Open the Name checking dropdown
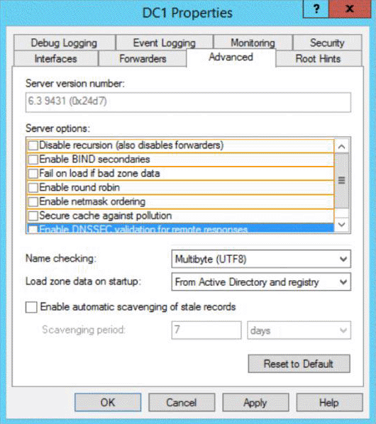 click(x=261, y=259)
